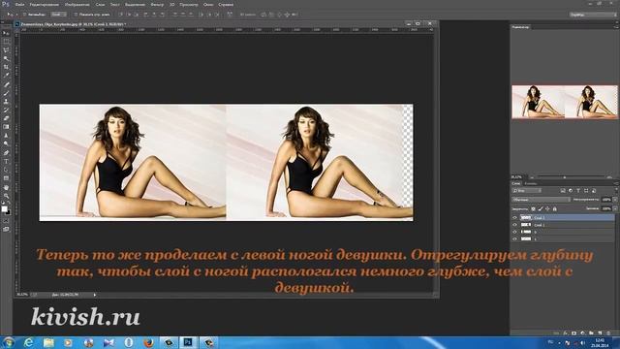620x349 pixels.
Task: Toggle Show Transform Controls checkbox
Action: (x=76, y=15)
